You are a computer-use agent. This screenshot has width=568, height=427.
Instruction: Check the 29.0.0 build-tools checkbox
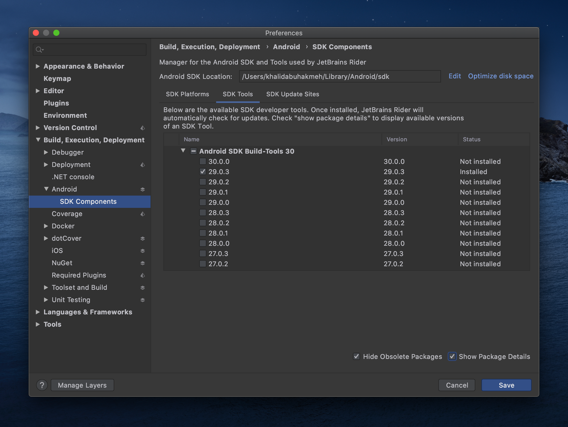pos(203,202)
